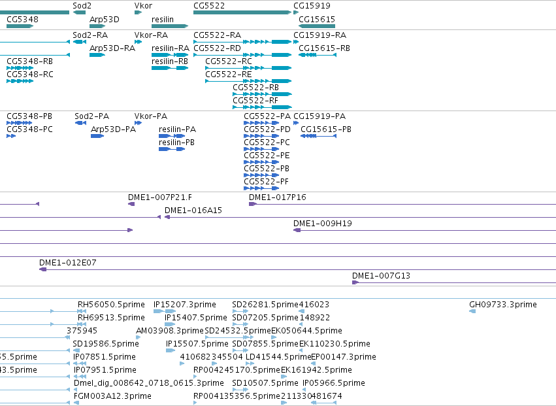Click the Sod2 gene label
Screen dimensions: 556x406
click(82, 6)
